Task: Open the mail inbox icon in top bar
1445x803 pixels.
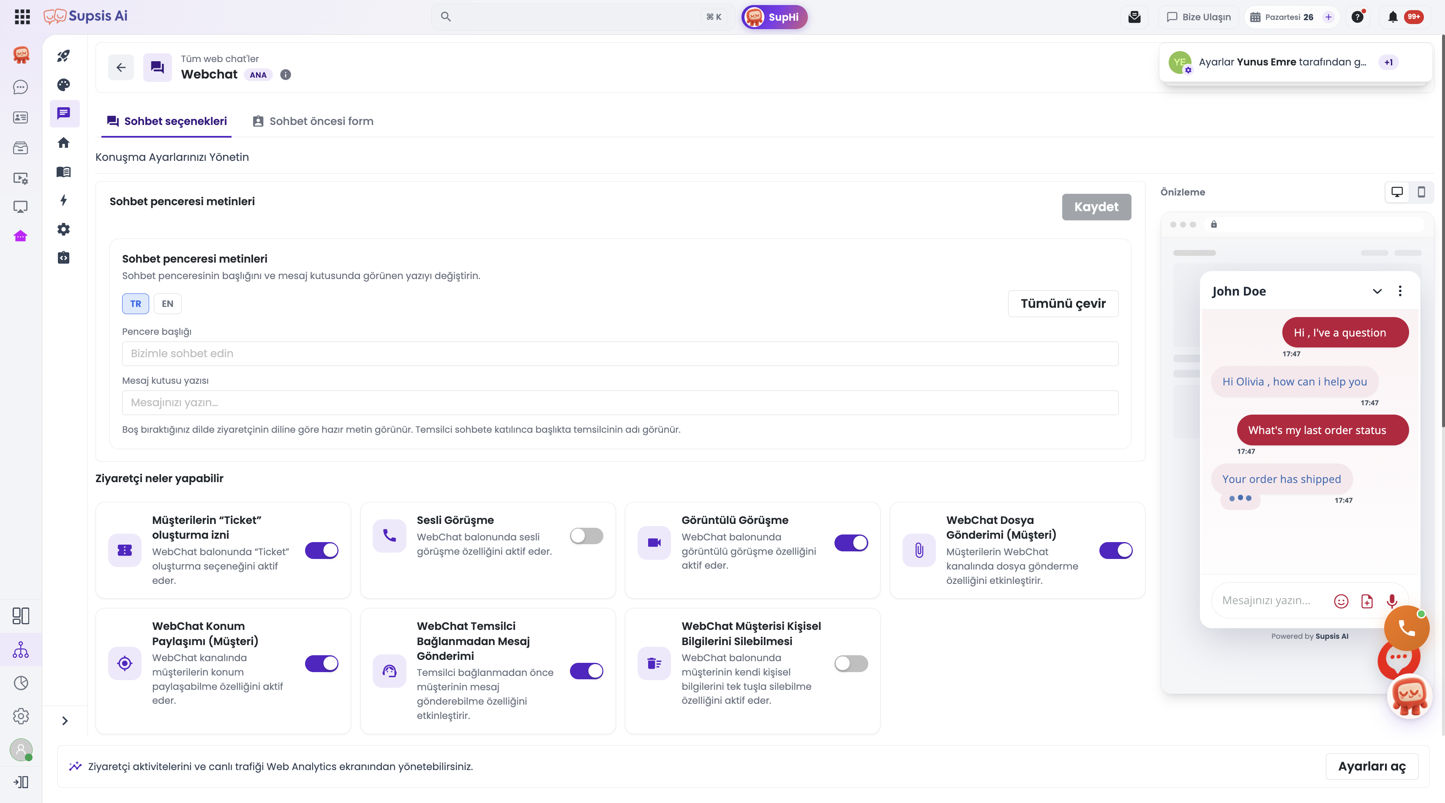Action: tap(1134, 17)
